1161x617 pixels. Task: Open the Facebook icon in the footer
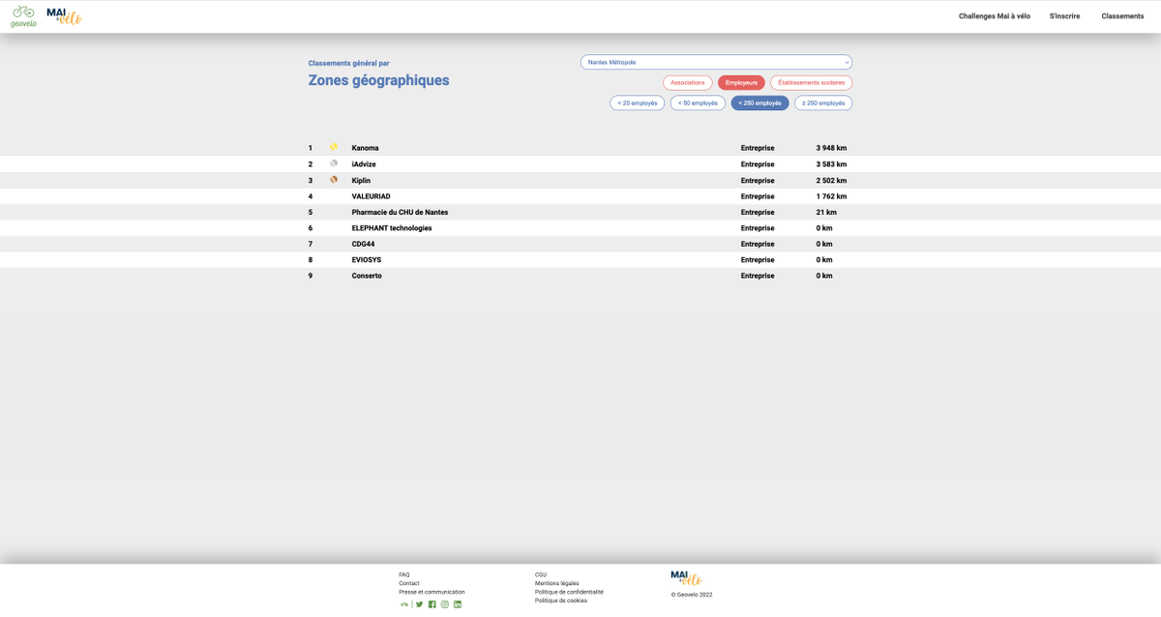[432, 604]
